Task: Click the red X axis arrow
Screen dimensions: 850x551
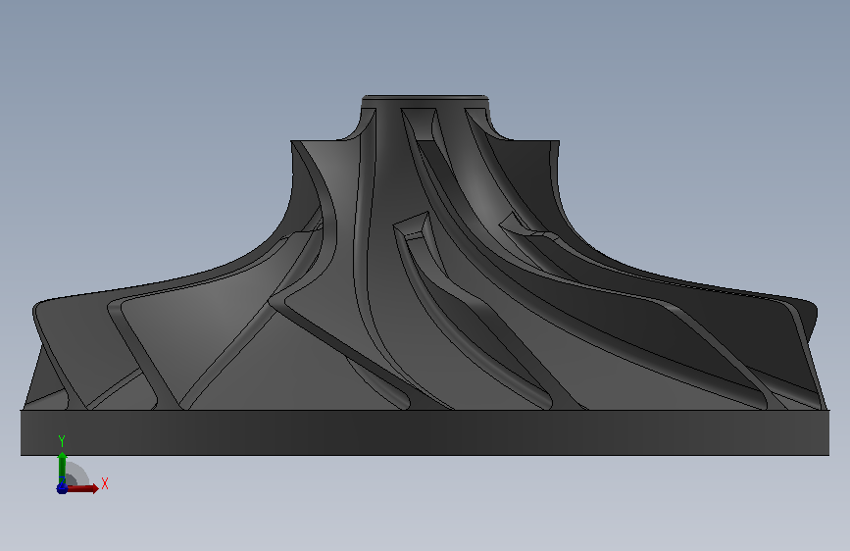Action: point(83,488)
